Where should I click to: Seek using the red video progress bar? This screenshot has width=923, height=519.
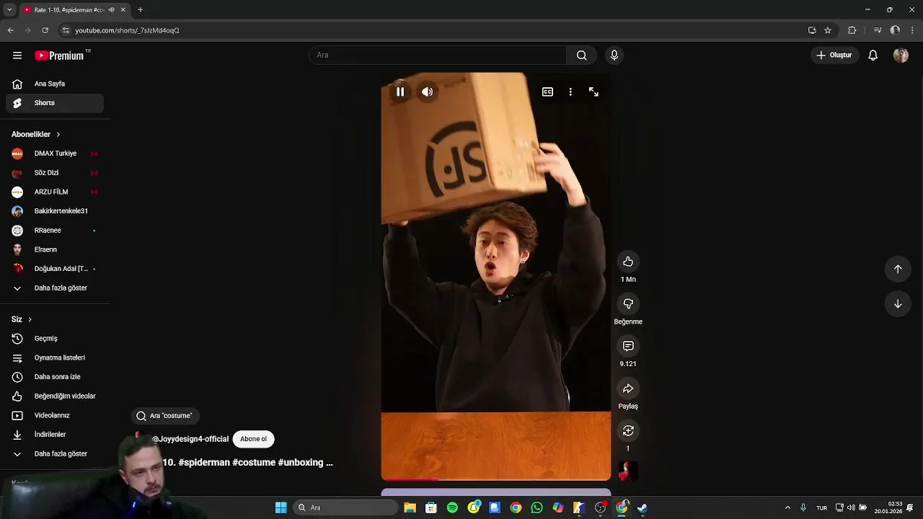pos(496,479)
